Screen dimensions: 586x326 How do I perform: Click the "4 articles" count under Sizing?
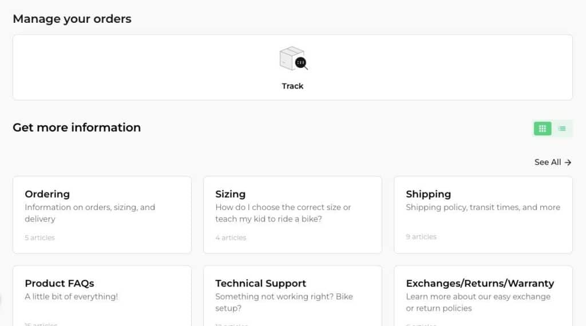pos(231,238)
